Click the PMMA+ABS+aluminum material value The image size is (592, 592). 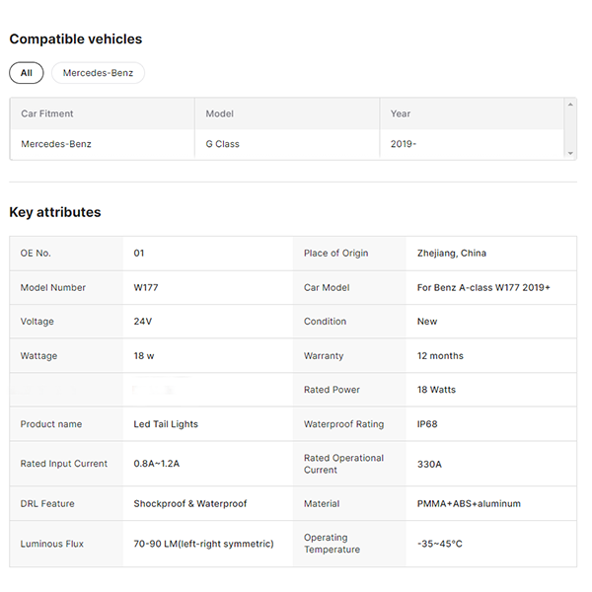point(469,503)
